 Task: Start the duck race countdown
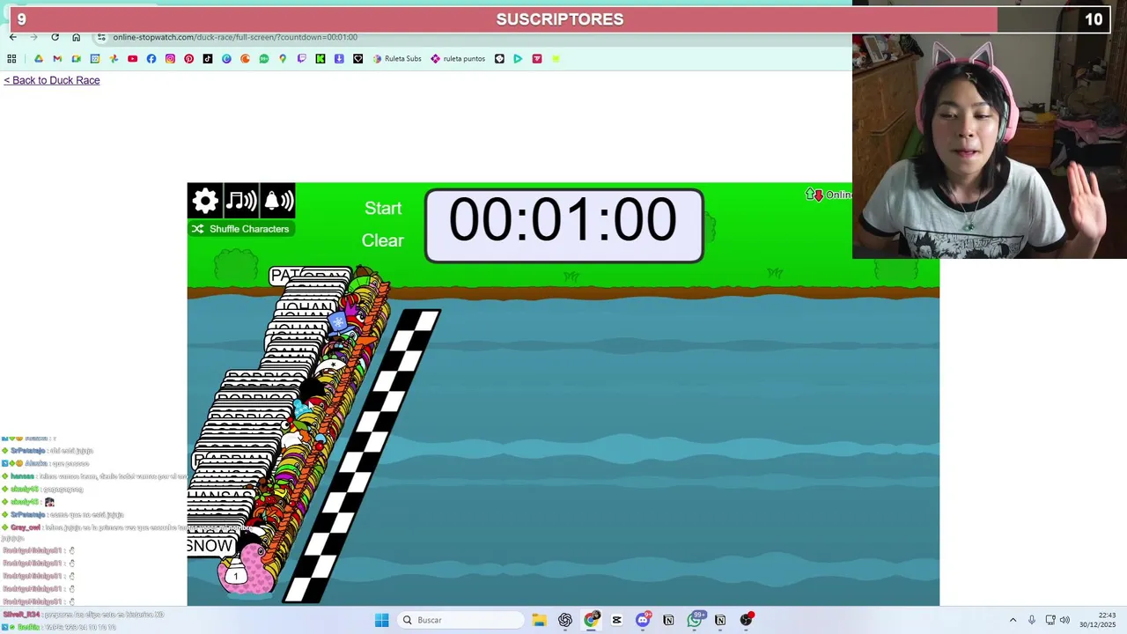tap(383, 209)
